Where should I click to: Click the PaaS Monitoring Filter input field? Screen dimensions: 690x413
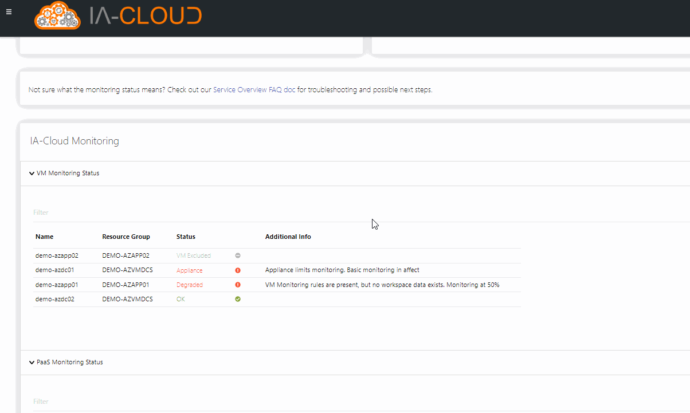click(x=361, y=402)
